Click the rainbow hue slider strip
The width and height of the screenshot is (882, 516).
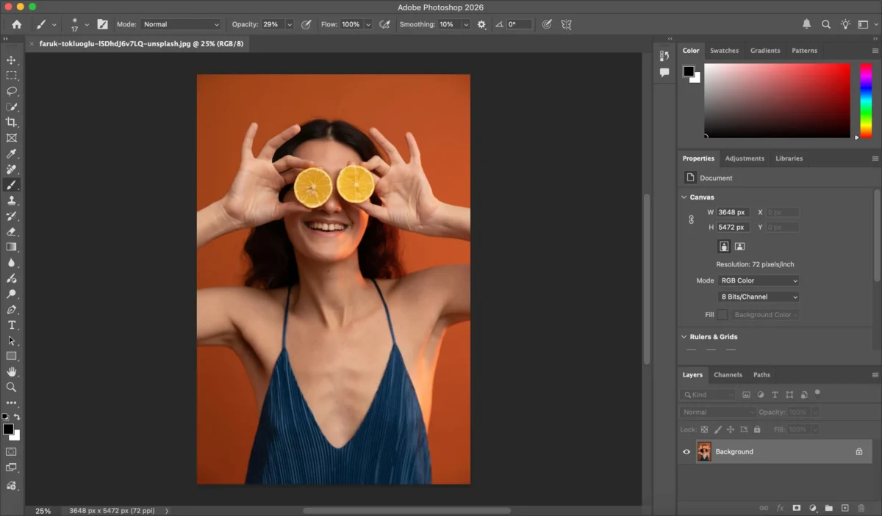[866, 100]
